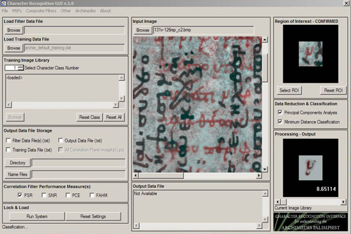
Task: Click the Processing Output left arrow
Action: coord(278,202)
